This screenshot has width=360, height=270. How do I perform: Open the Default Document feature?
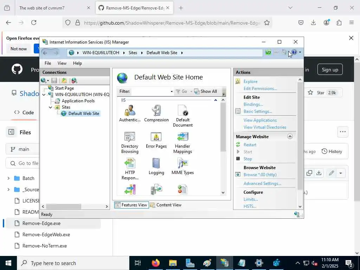(x=183, y=116)
